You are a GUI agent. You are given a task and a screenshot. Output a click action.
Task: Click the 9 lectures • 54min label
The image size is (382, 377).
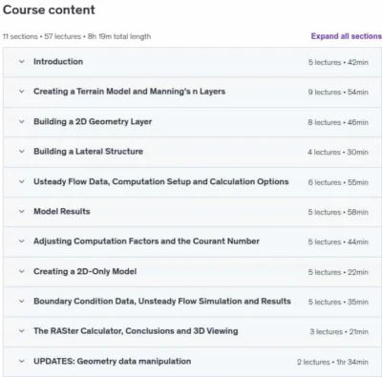[338, 93]
